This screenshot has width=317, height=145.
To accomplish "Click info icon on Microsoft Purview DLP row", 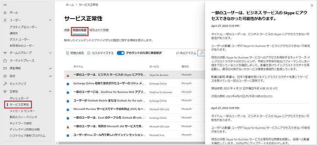I will coord(68,110).
